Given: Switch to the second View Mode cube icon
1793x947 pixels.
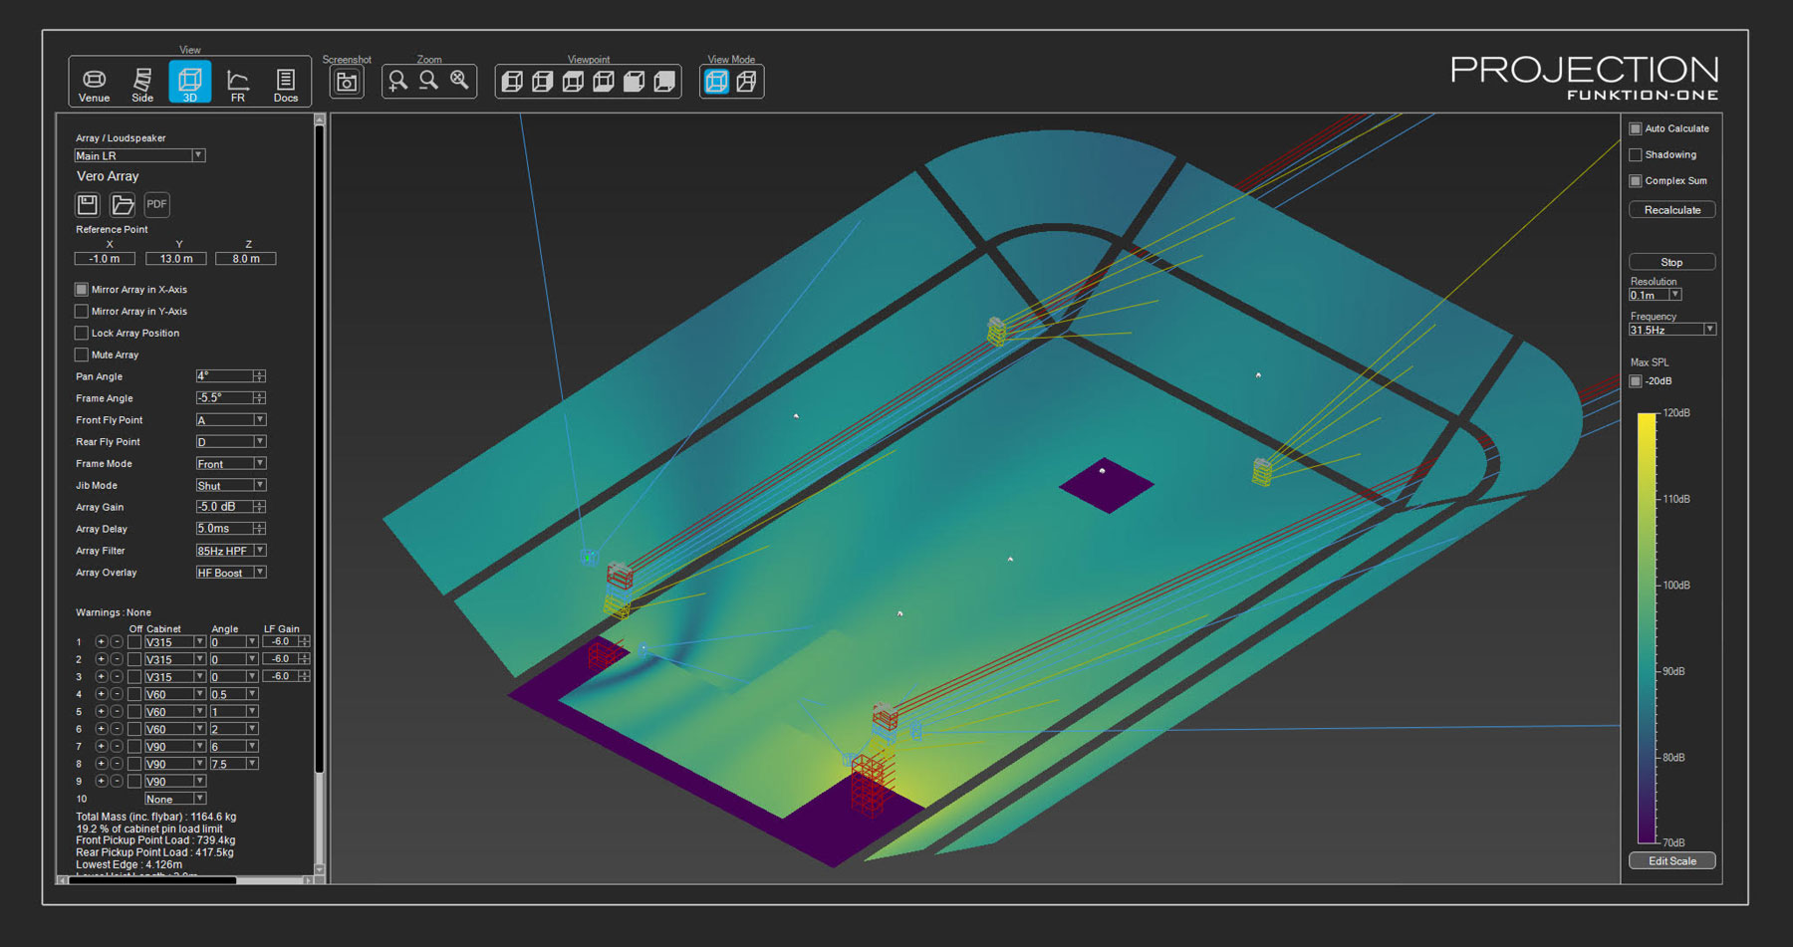Looking at the screenshot, I should 746,82.
